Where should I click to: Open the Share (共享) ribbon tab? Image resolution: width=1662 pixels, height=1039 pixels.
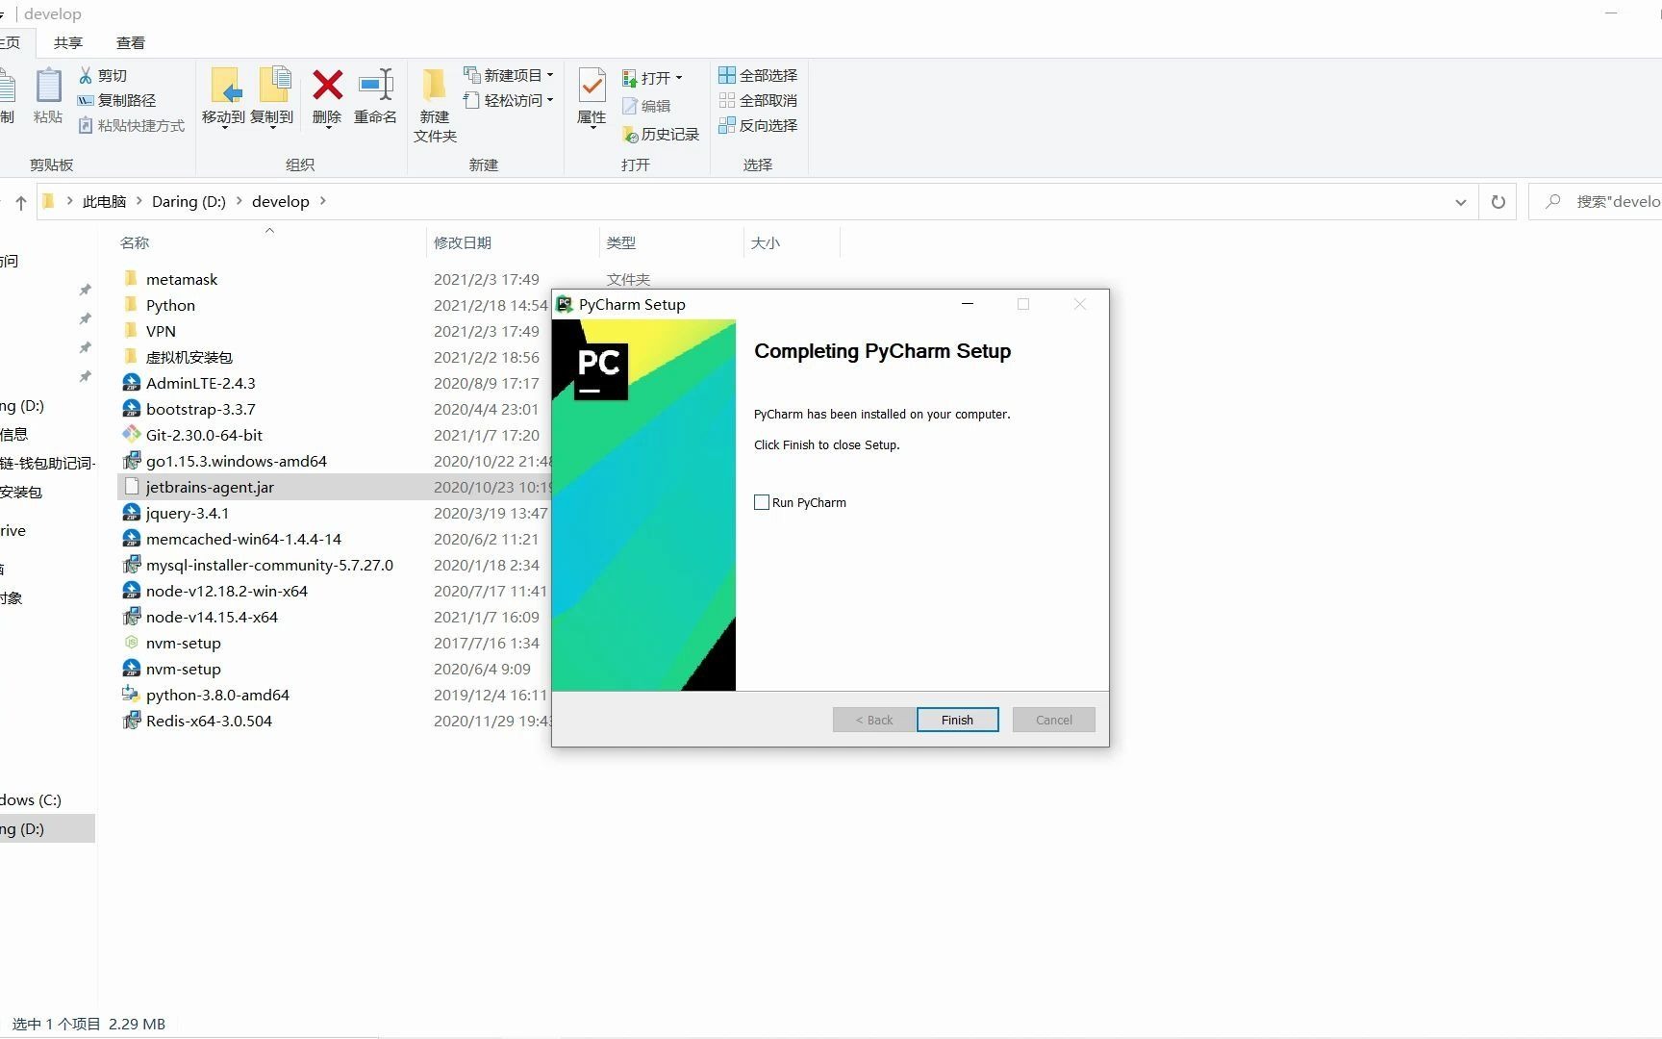click(68, 42)
